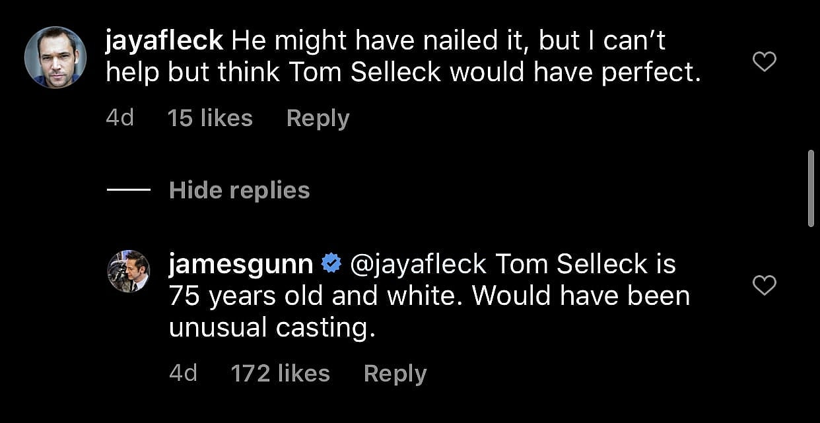This screenshot has width=820, height=423.
Task: Like jayafleck's comment with the heart icon
Action: [764, 61]
